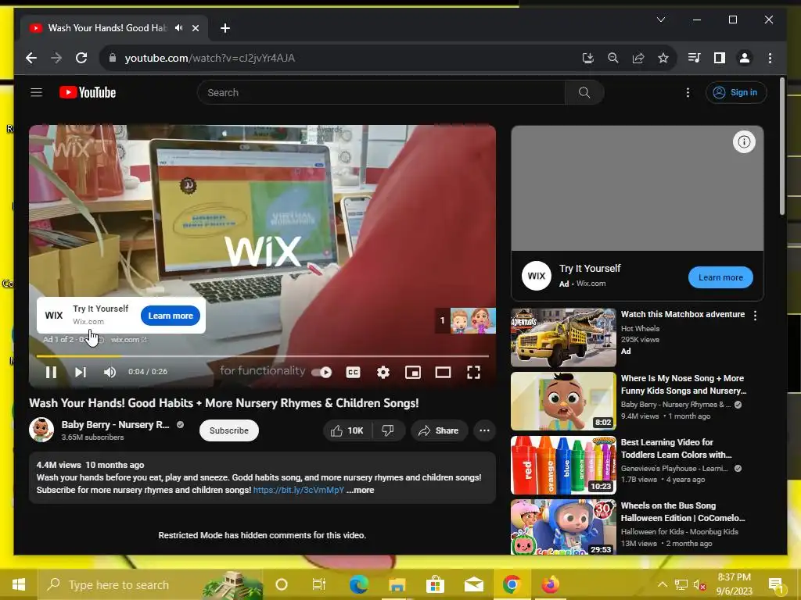Open Where Is My Nose Song video title
The width and height of the screenshot is (801, 600).
click(x=683, y=384)
